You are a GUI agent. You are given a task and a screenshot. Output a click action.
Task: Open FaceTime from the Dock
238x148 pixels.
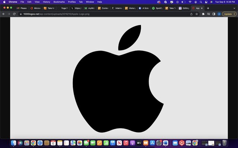[x=93, y=143]
